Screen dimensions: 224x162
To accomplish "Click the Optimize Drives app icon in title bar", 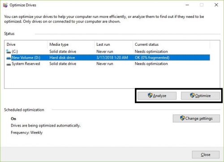I will pyautogui.click(x=5, y=5).
